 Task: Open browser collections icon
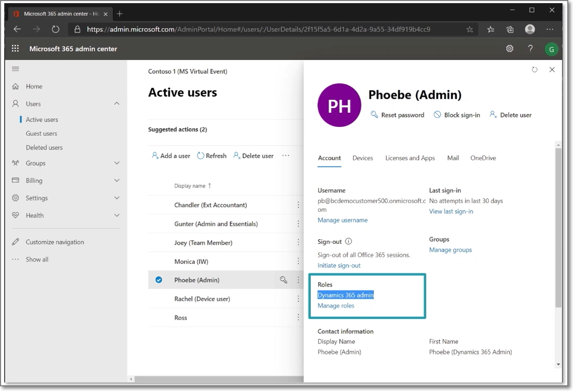(510, 30)
